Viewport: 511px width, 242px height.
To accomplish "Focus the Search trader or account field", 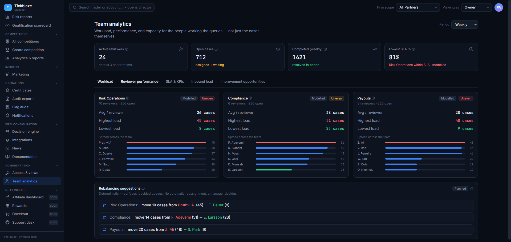I will click(x=112, y=7).
